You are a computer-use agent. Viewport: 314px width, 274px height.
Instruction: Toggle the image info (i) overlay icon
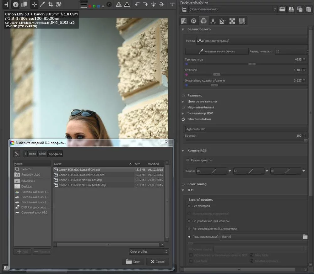pyautogui.click(x=16, y=4)
